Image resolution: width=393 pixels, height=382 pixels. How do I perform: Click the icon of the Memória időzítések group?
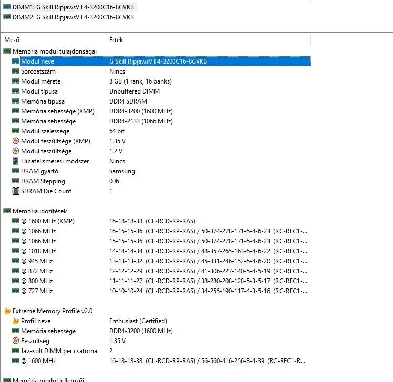tap(7, 211)
